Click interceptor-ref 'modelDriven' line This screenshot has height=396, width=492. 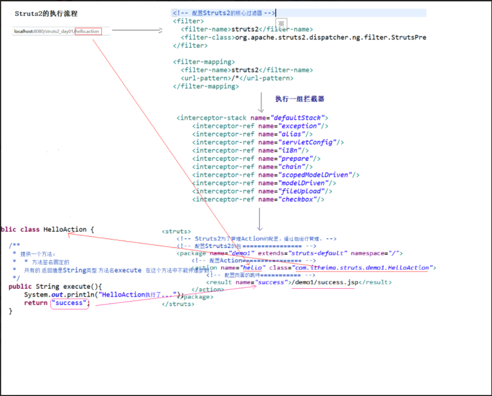click(264, 183)
